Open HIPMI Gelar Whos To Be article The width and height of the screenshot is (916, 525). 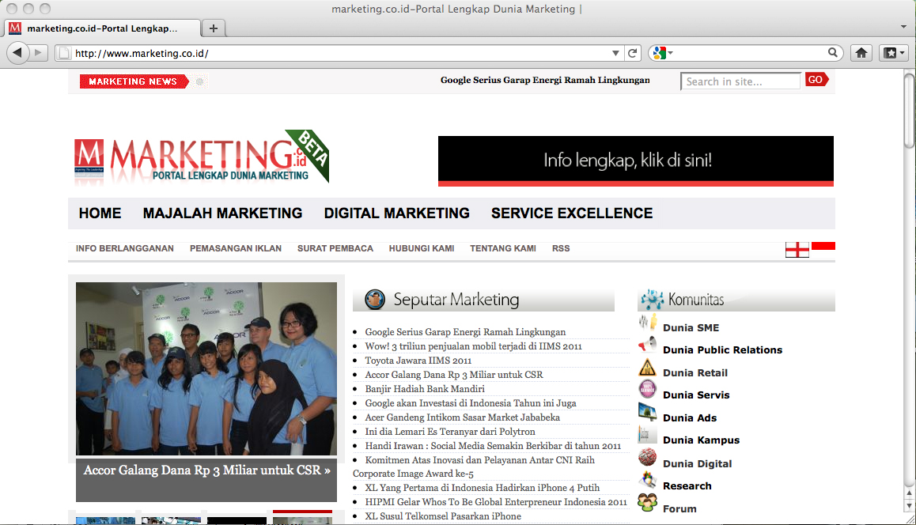click(x=496, y=501)
